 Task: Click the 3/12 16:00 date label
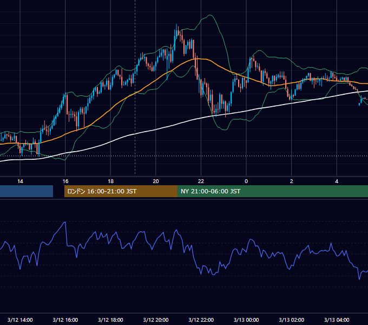click(65, 320)
